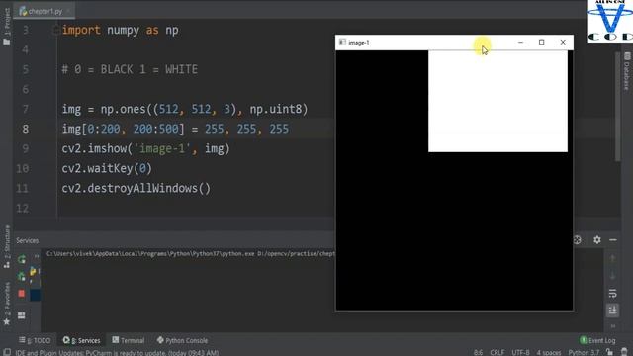633x356 pixels.
Task: Click the image-1 window icon
Action: 342,42
